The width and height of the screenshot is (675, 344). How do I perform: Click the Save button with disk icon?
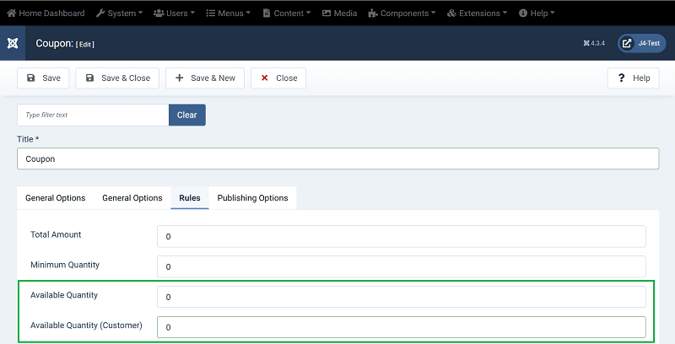(43, 78)
